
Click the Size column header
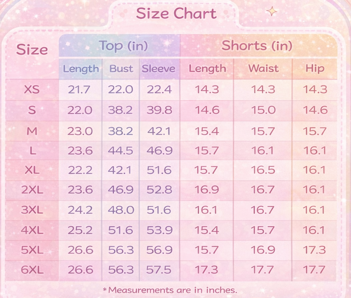click(32, 50)
